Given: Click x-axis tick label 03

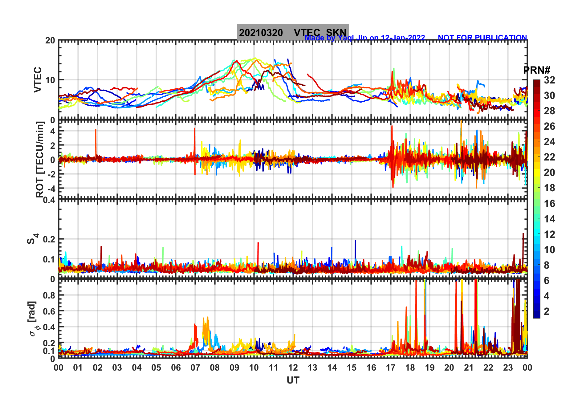Looking at the screenshot, I should tap(117, 368).
